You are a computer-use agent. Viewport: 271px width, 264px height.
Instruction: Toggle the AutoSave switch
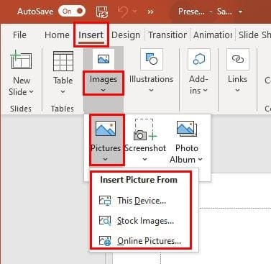tap(72, 12)
